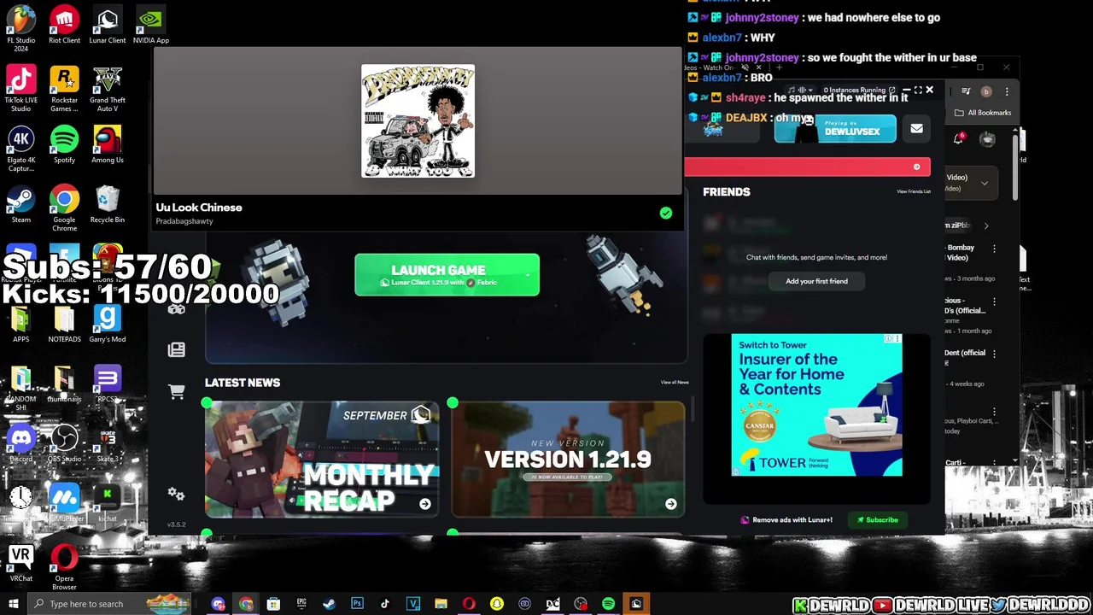Open music audio dropdown in Lunar title bar
Screen dimensions: 1093x615
800,90
